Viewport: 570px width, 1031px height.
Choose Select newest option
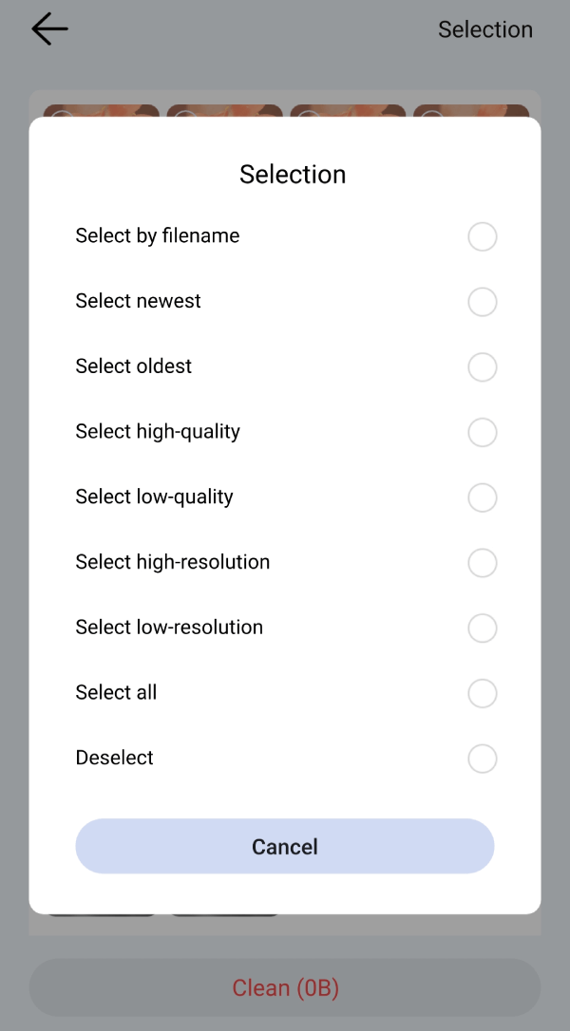point(482,302)
